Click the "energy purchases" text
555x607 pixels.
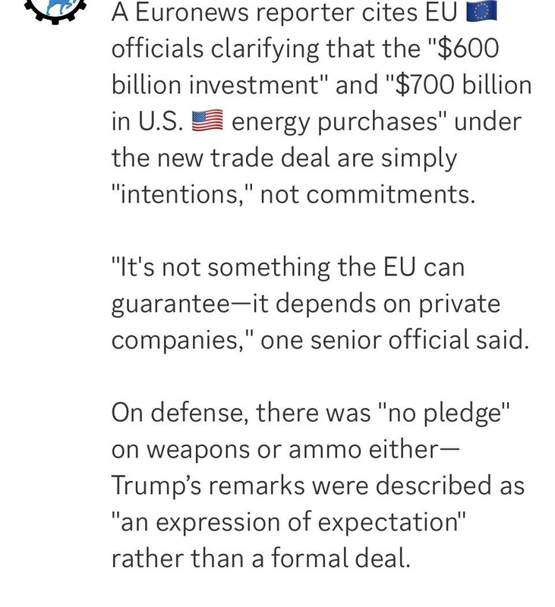coord(339,122)
